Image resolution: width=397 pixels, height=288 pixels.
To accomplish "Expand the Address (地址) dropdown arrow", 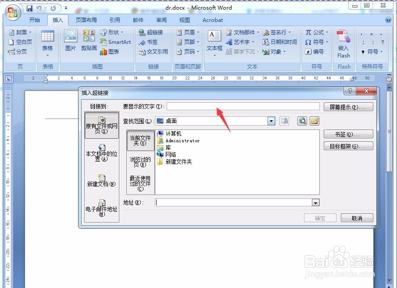I will (315, 202).
